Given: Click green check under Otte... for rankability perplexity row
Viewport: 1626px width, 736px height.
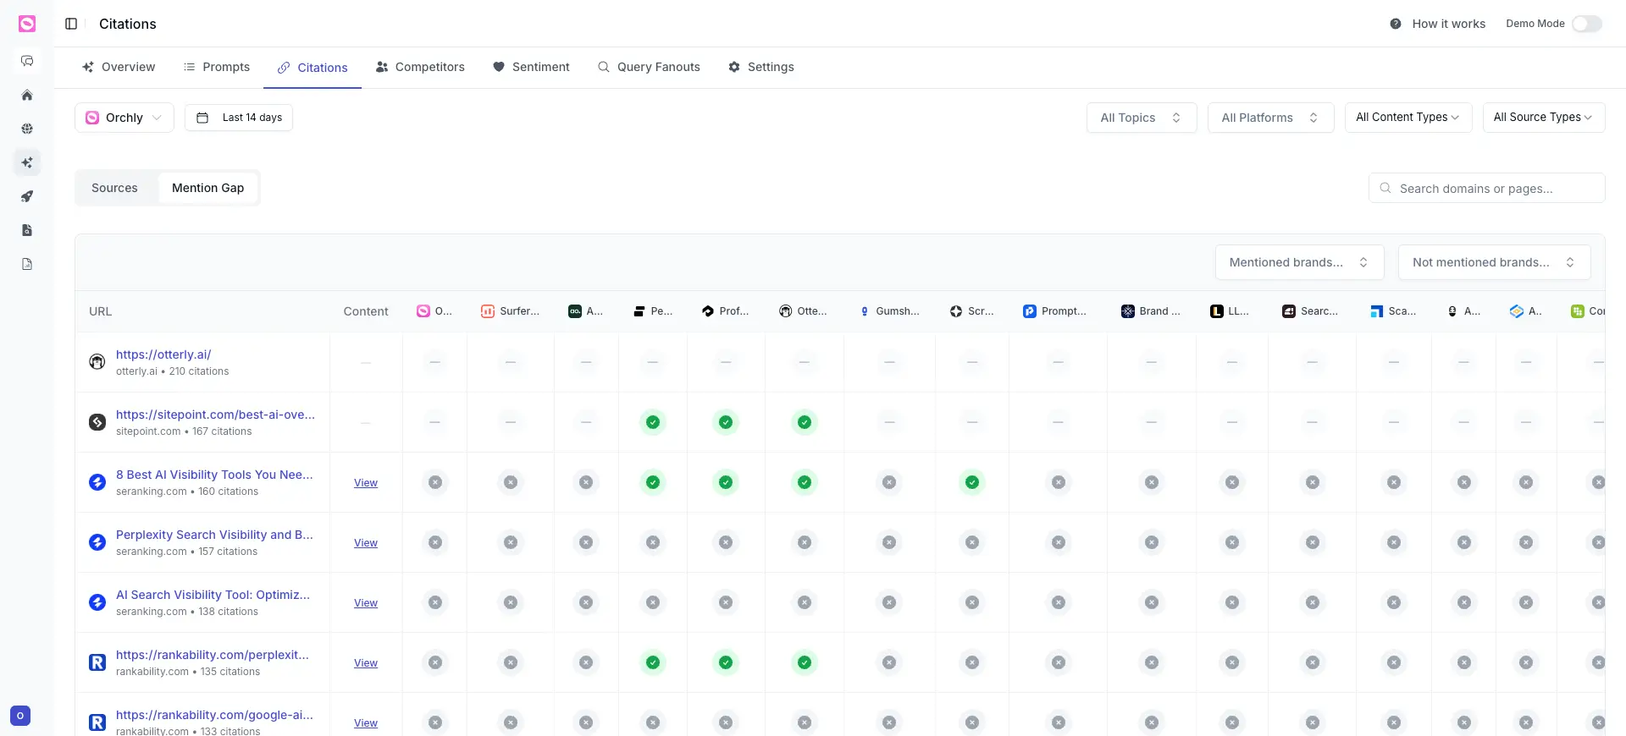Looking at the screenshot, I should click(805, 662).
